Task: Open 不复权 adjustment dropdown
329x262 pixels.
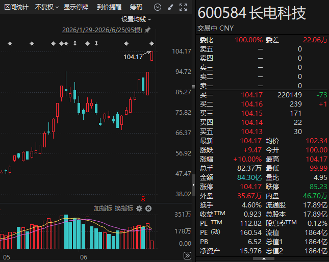Action: pos(46,7)
